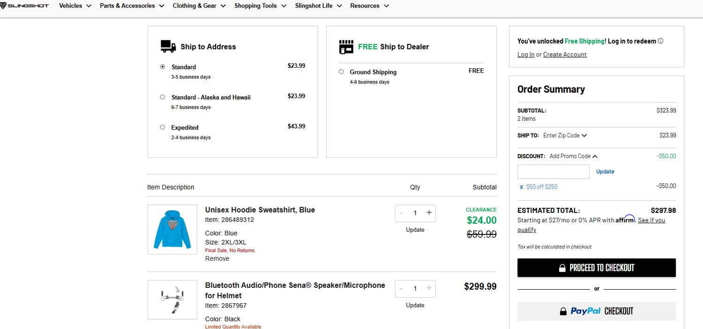Image resolution: width=703 pixels, height=329 pixels.
Task: Expand the Enter Zip Code dropdown
Action: point(565,135)
